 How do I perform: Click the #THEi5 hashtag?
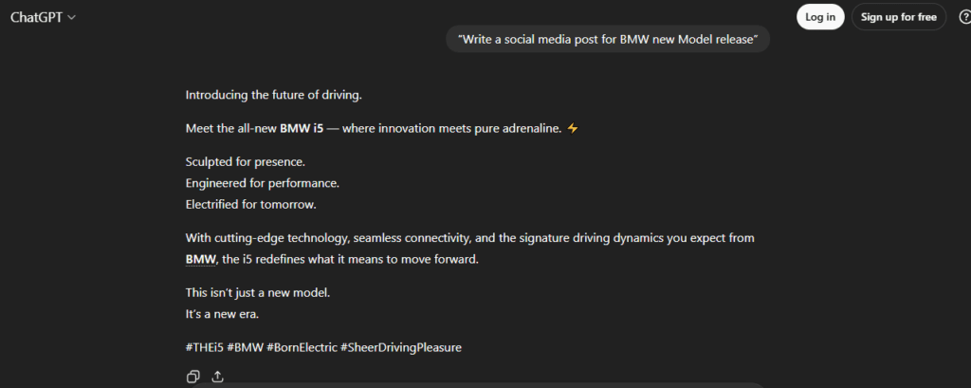[204, 348]
